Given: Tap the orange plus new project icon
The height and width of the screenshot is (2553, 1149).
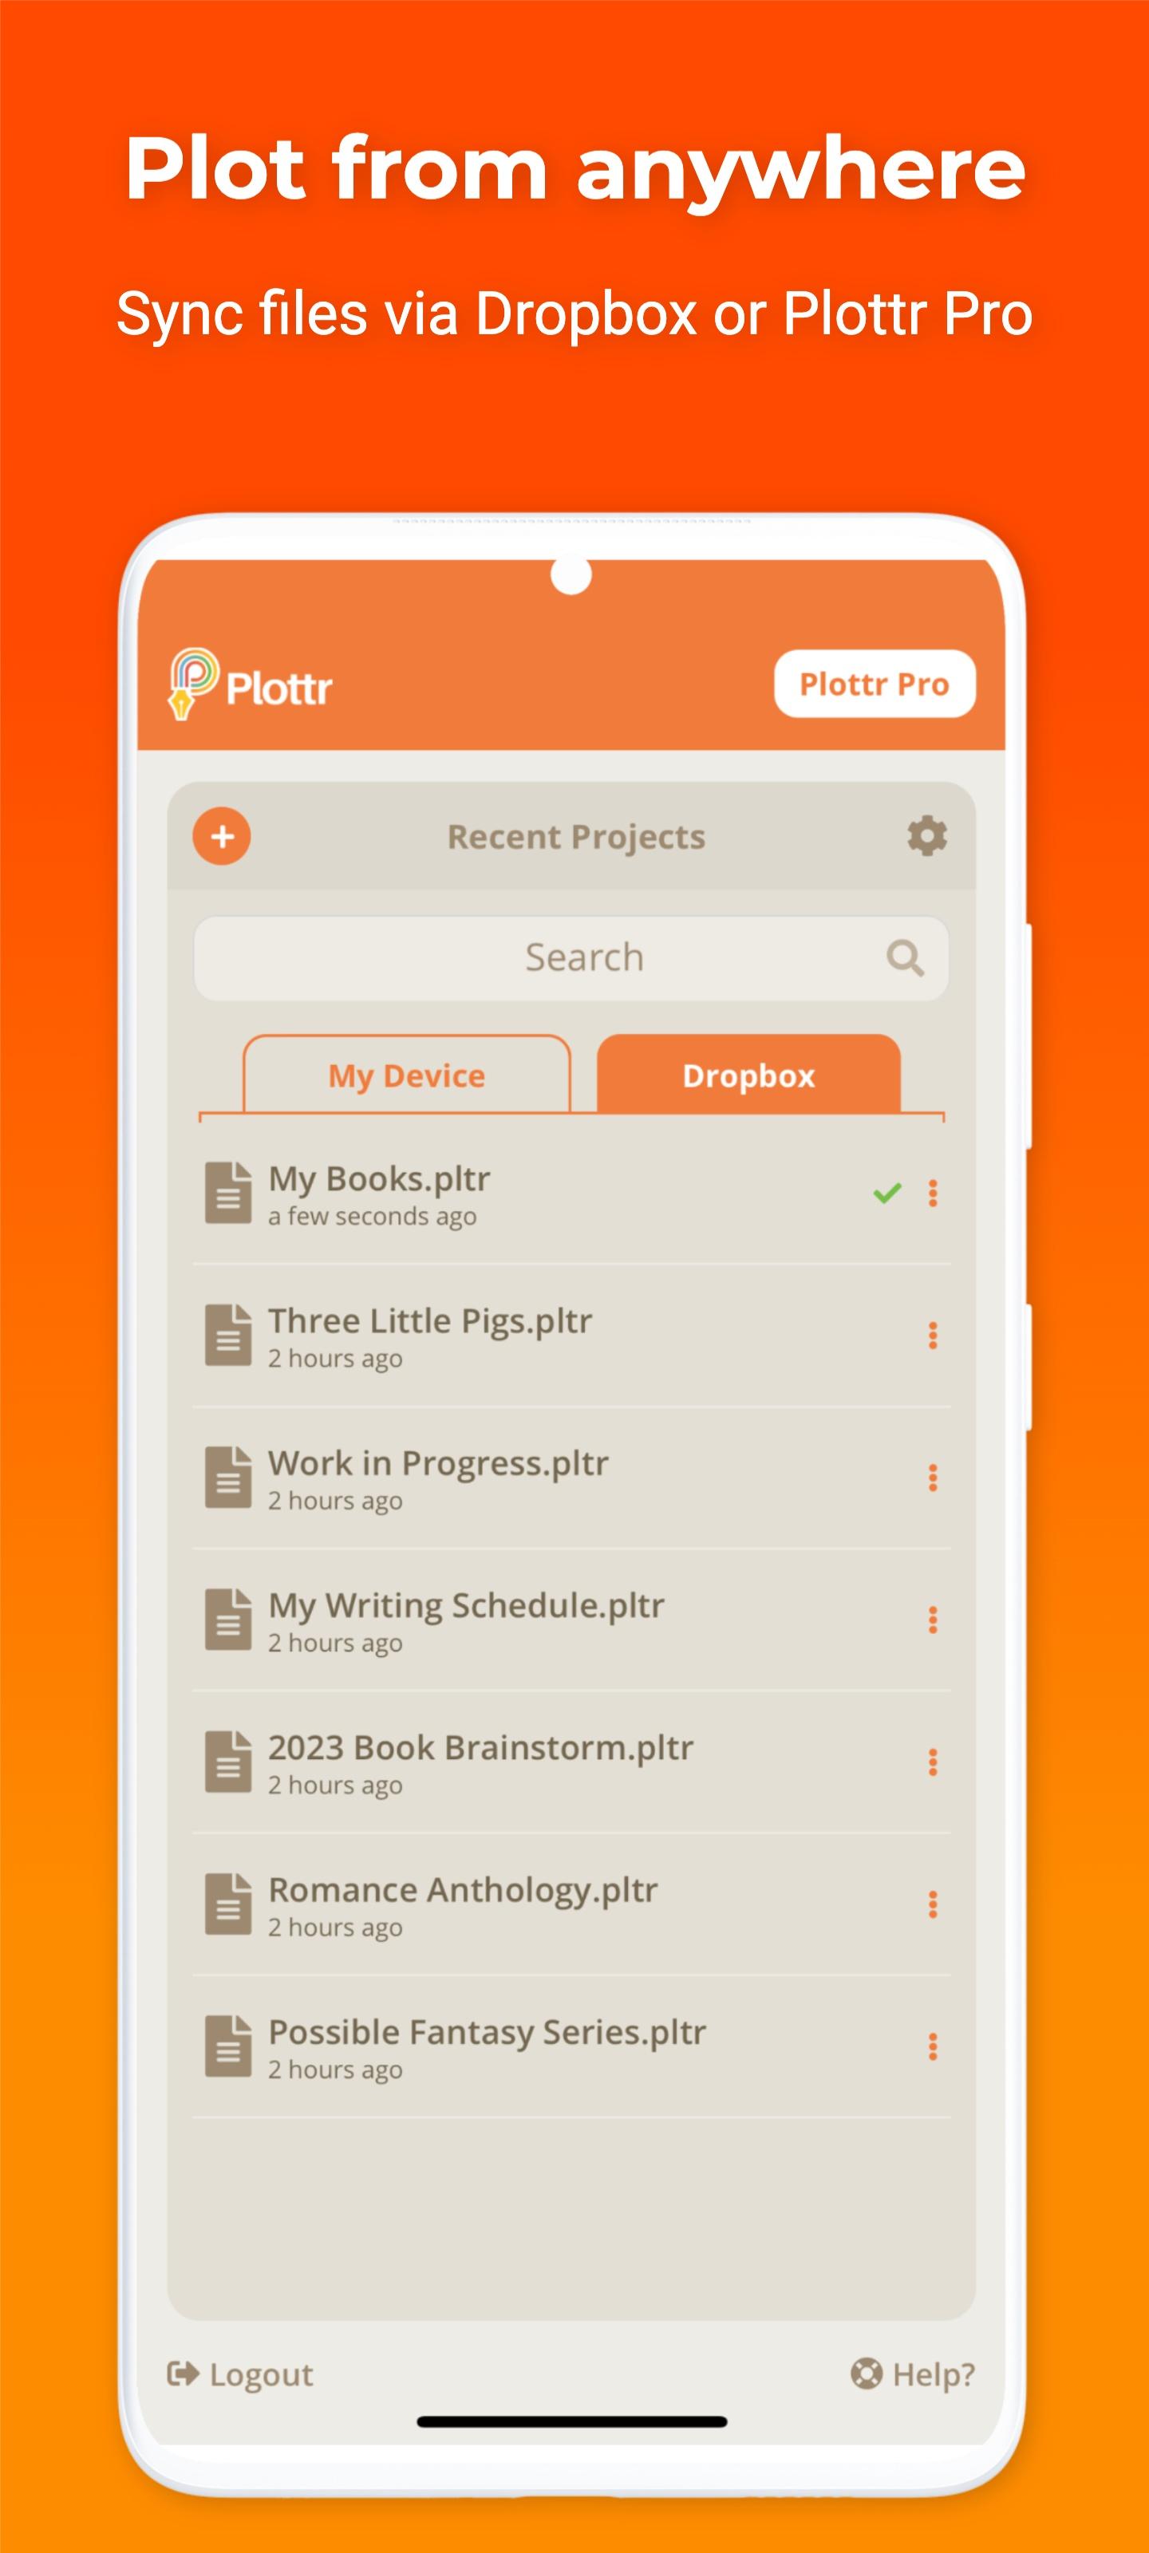Looking at the screenshot, I should pos(222,836).
